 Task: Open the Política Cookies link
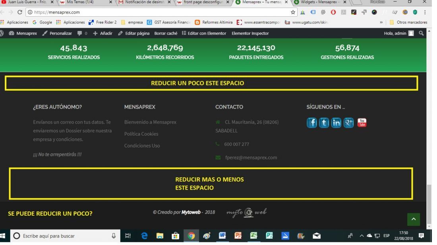pyautogui.click(x=141, y=134)
